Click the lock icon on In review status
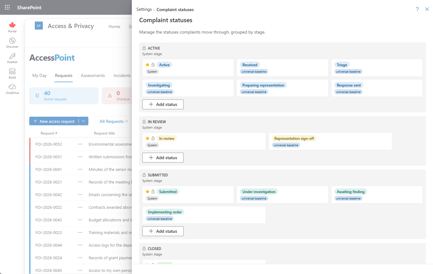The height and width of the screenshot is (274, 433). 153,138
